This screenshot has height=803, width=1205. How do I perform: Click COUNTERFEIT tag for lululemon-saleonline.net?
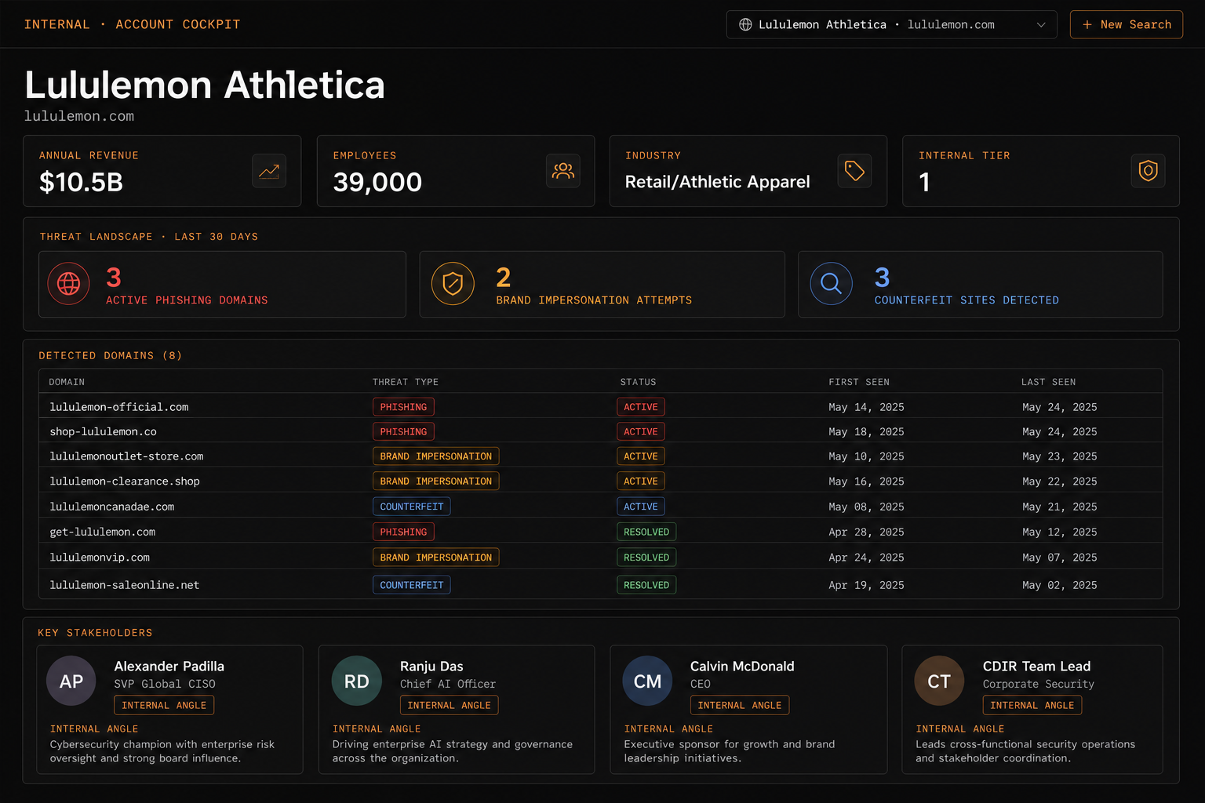pos(411,585)
